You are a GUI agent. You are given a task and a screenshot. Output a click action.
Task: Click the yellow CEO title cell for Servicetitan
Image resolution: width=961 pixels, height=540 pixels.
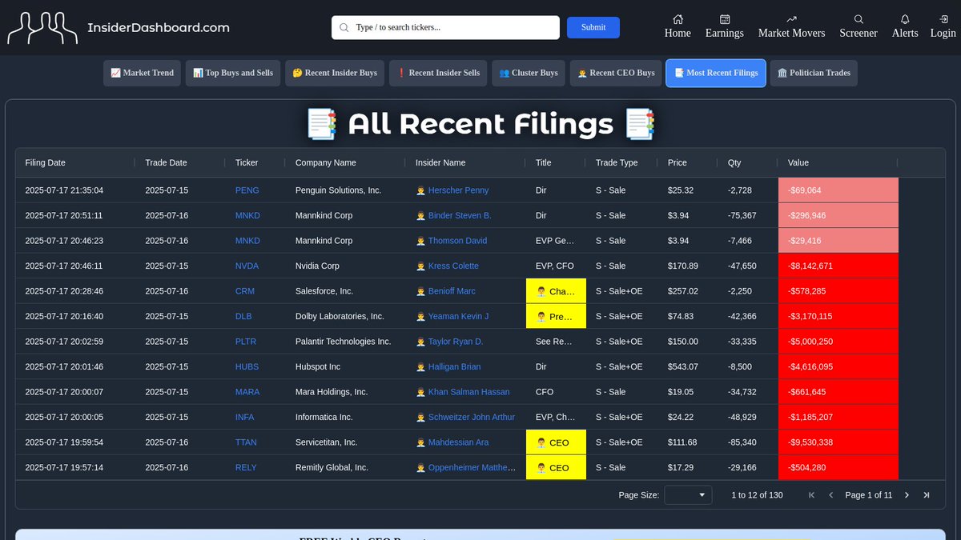(x=556, y=442)
